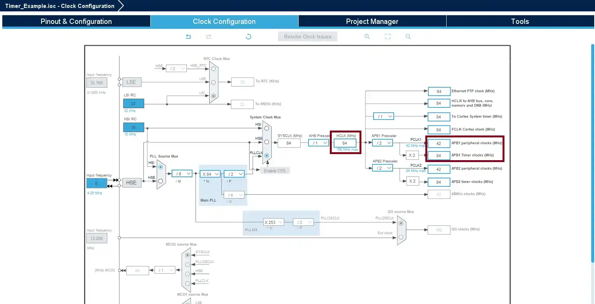Open the APB1 Prescaler dropdown

(x=382, y=143)
